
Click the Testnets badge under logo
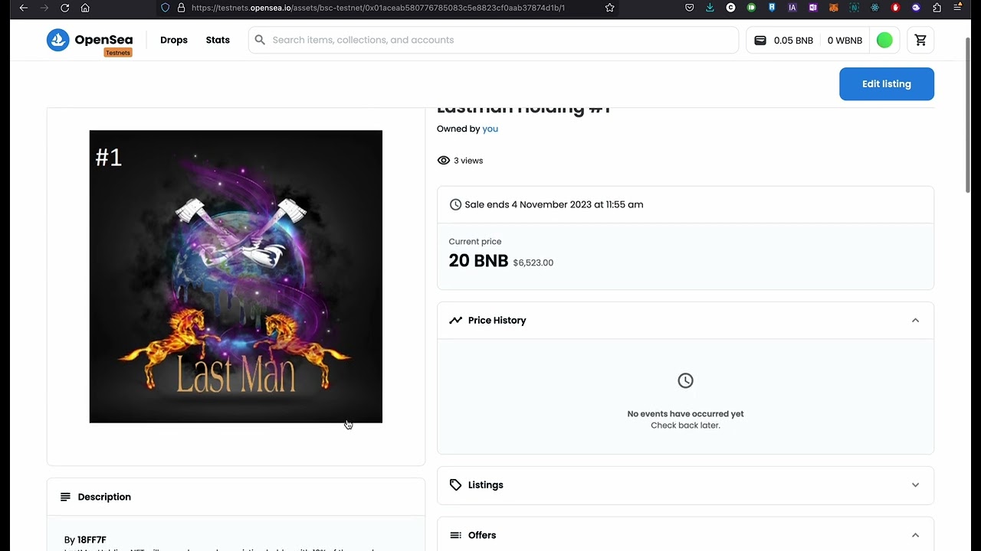point(118,53)
